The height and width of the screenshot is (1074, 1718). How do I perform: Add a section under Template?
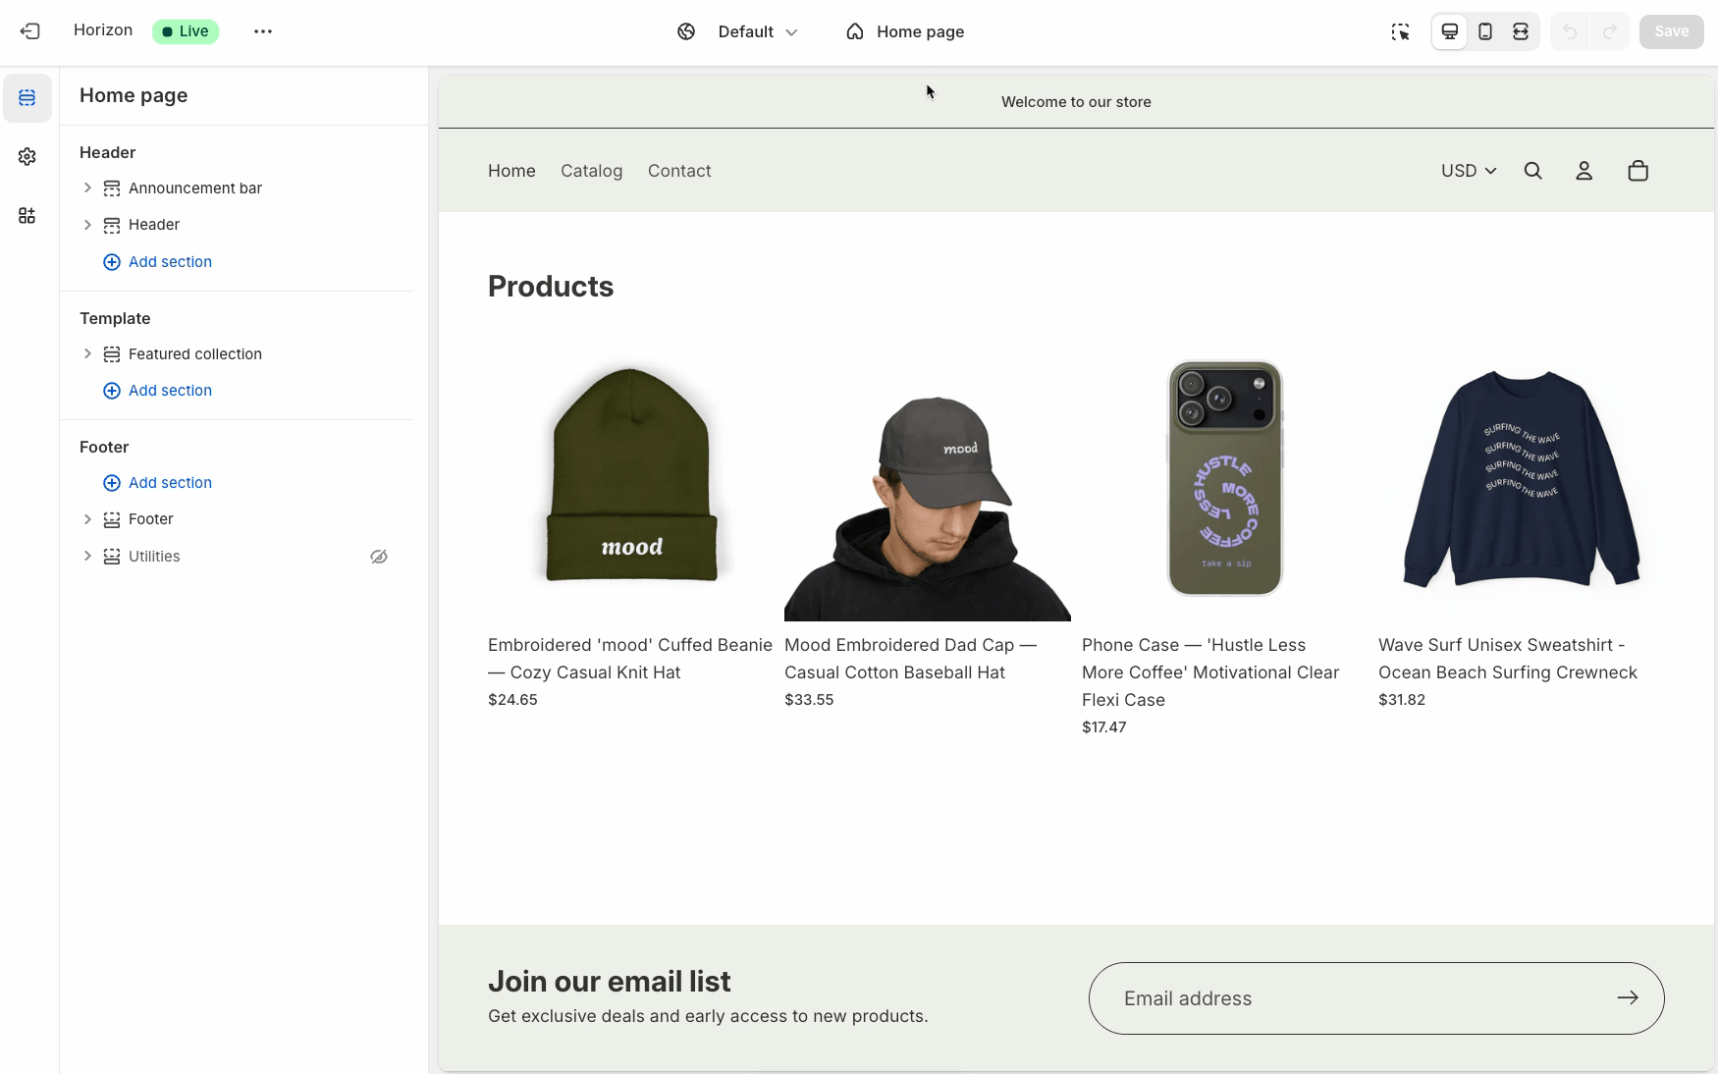(x=157, y=390)
